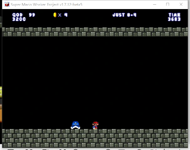The width and height of the screenshot is (190, 150).
Task: Maximize the game window
Action: click(167, 4)
